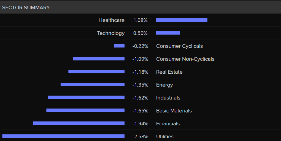
Task: Click the -1.35% Energy change value
Action: pyautogui.click(x=140, y=85)
